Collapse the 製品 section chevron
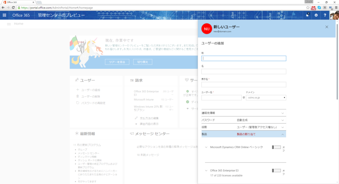The width and height of the screenshot is (339, 184). pos(283,134)
